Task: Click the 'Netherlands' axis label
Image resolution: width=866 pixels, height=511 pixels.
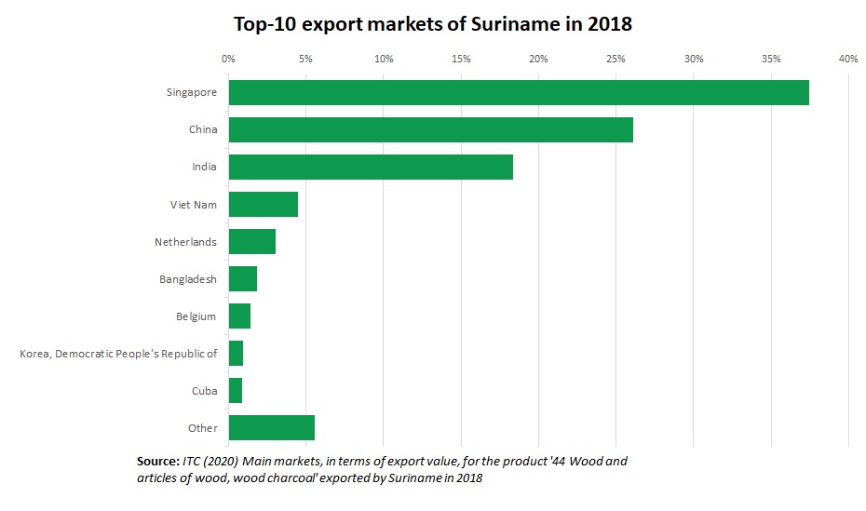Action: 185,242
